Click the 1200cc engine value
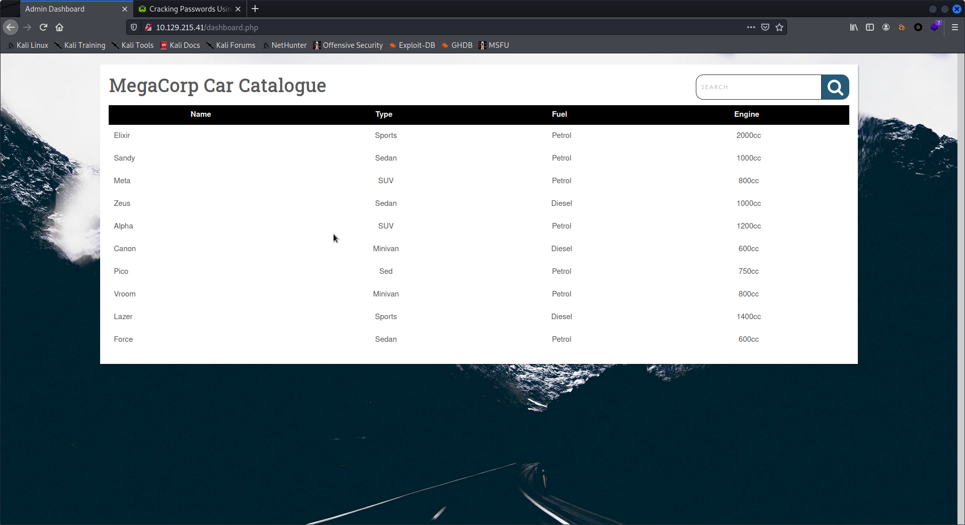Viewport: 965px width, 525px height. coord(749,226)
